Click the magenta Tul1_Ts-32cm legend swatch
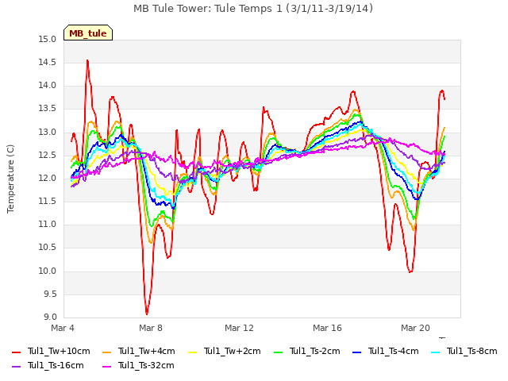This screenshot has width=508, height=381. [x=106, y=367]
